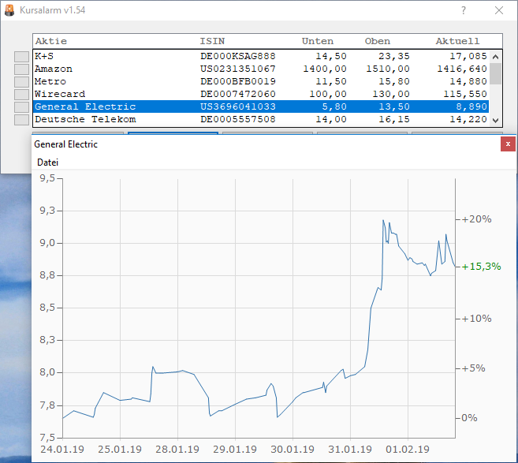Click Metro lower limit 11,50
Screen dimensions: 518x463
[331, 81]
